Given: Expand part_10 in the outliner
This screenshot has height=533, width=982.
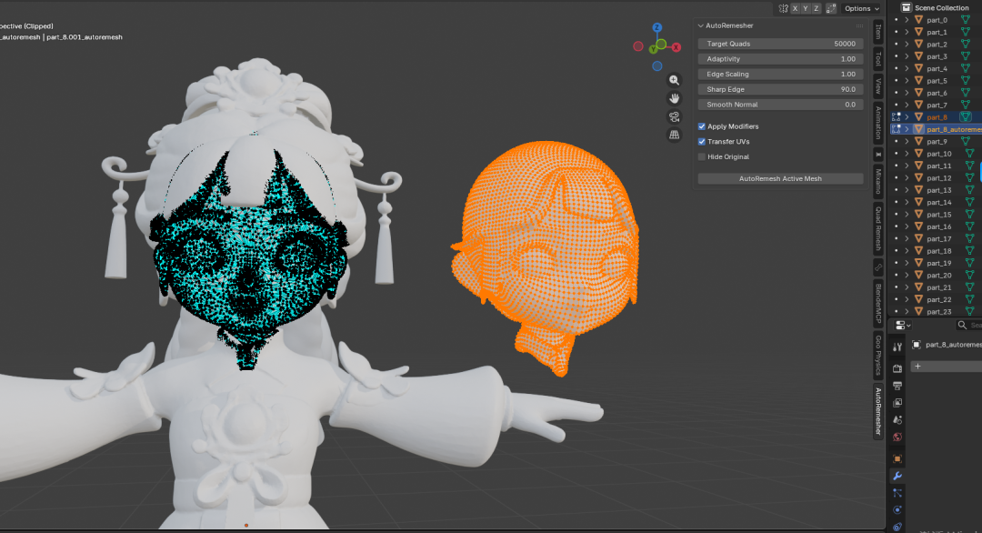Looking at the screenshot, I should point(907,154).
